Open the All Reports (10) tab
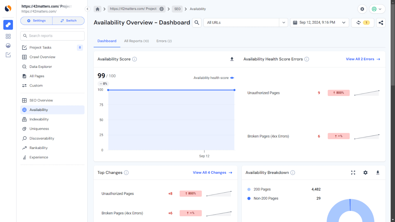This screenshot has height=222, width=395. coord(137,41)
